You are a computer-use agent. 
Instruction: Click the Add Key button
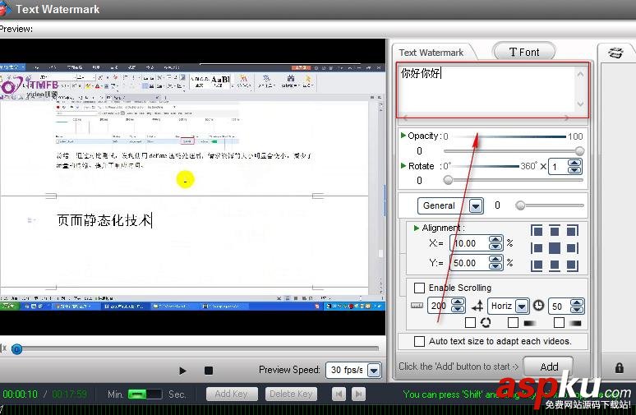(231, 394)
